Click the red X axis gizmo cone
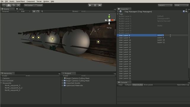Viewport: 190px width, 107px height. [112, 20]
